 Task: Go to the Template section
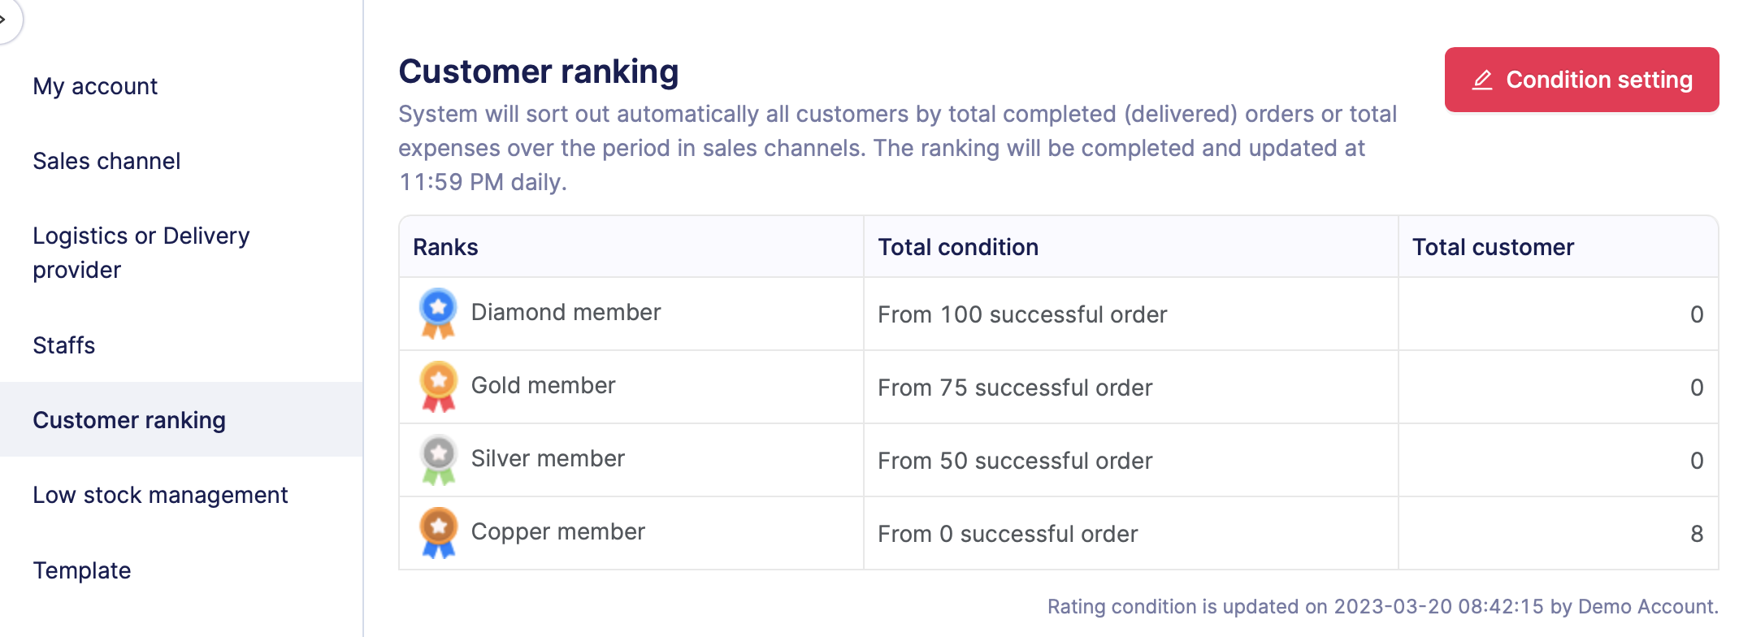point(82,570)
